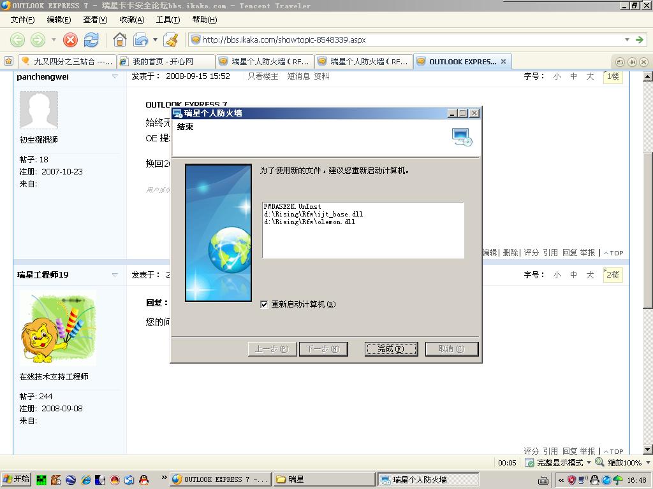
Task: Open the dropdown next to Back/Forward buttons
Action: click(54, 40)
